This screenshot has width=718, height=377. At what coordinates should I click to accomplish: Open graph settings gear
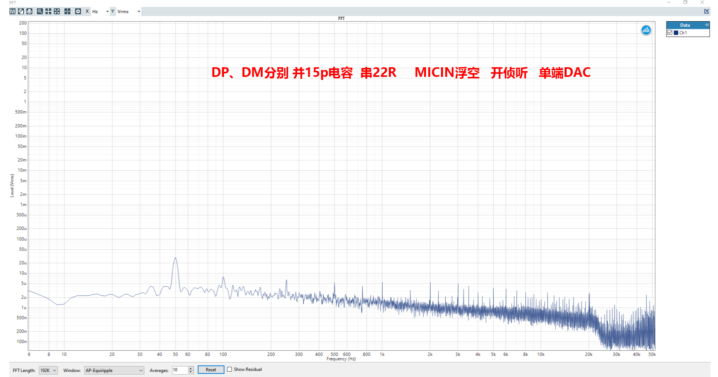[x=78, y=11]
